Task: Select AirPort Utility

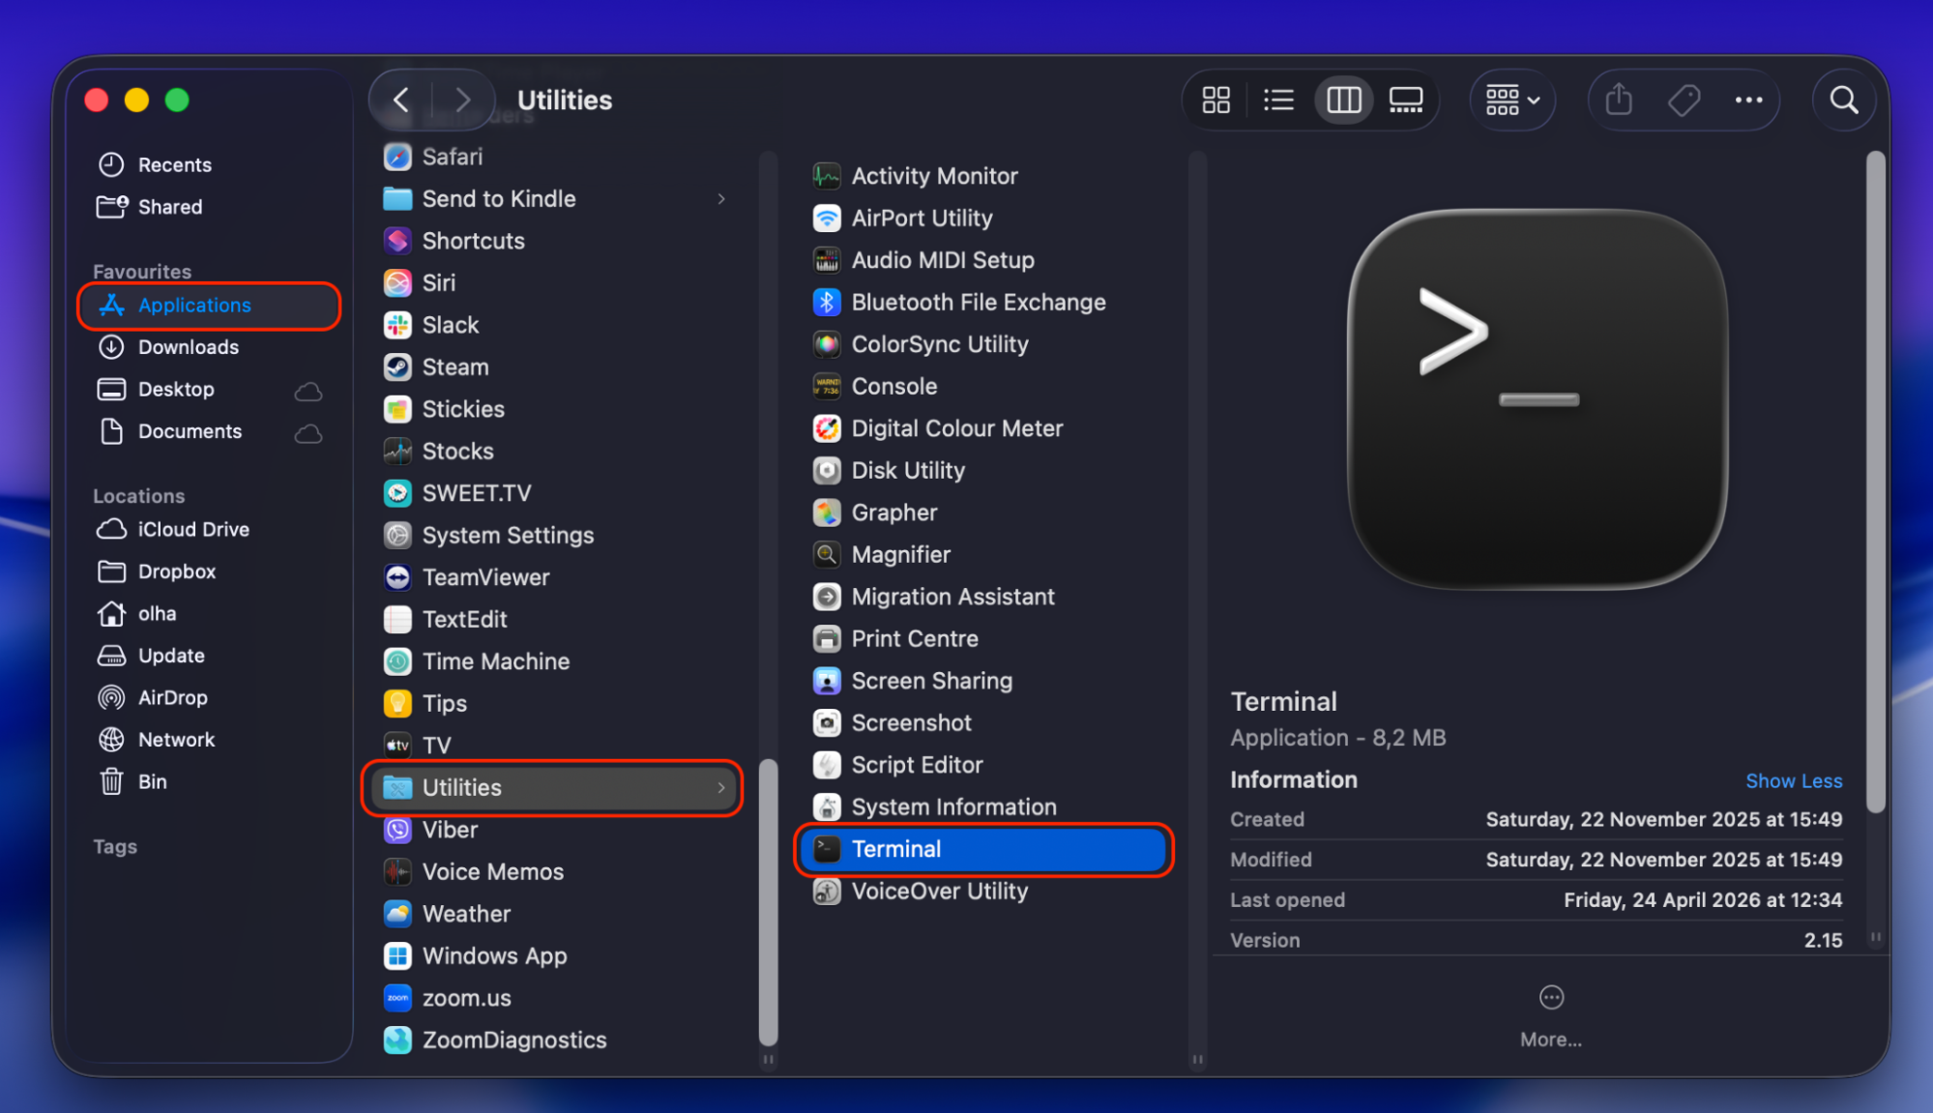Action: 922,219
